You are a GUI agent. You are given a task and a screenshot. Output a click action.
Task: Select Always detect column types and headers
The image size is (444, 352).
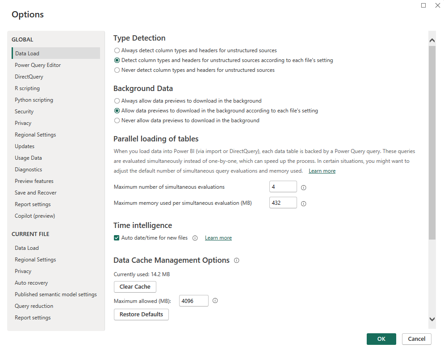pos(117,50)
